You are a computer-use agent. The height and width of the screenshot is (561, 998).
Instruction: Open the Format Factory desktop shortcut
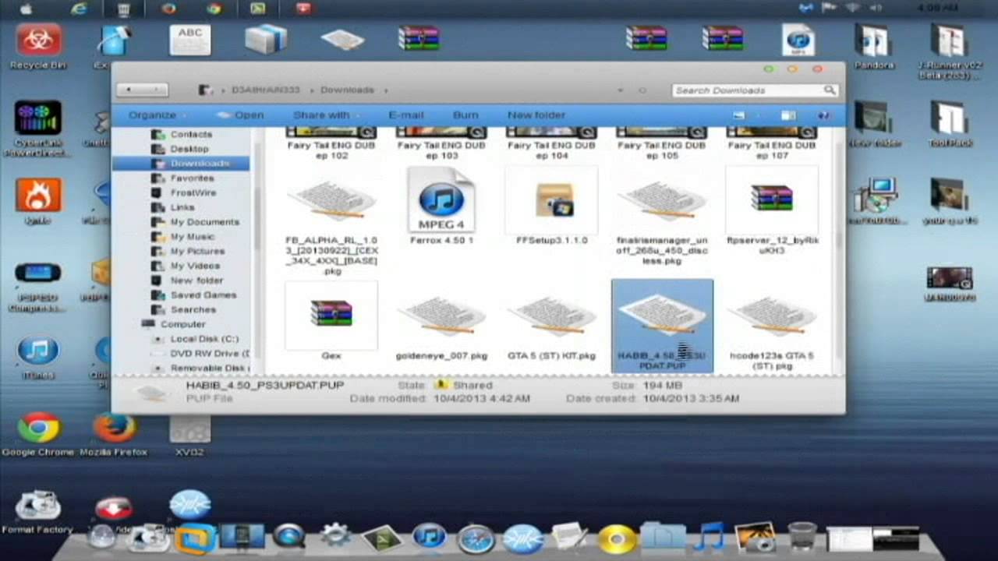tap(37, 512)
